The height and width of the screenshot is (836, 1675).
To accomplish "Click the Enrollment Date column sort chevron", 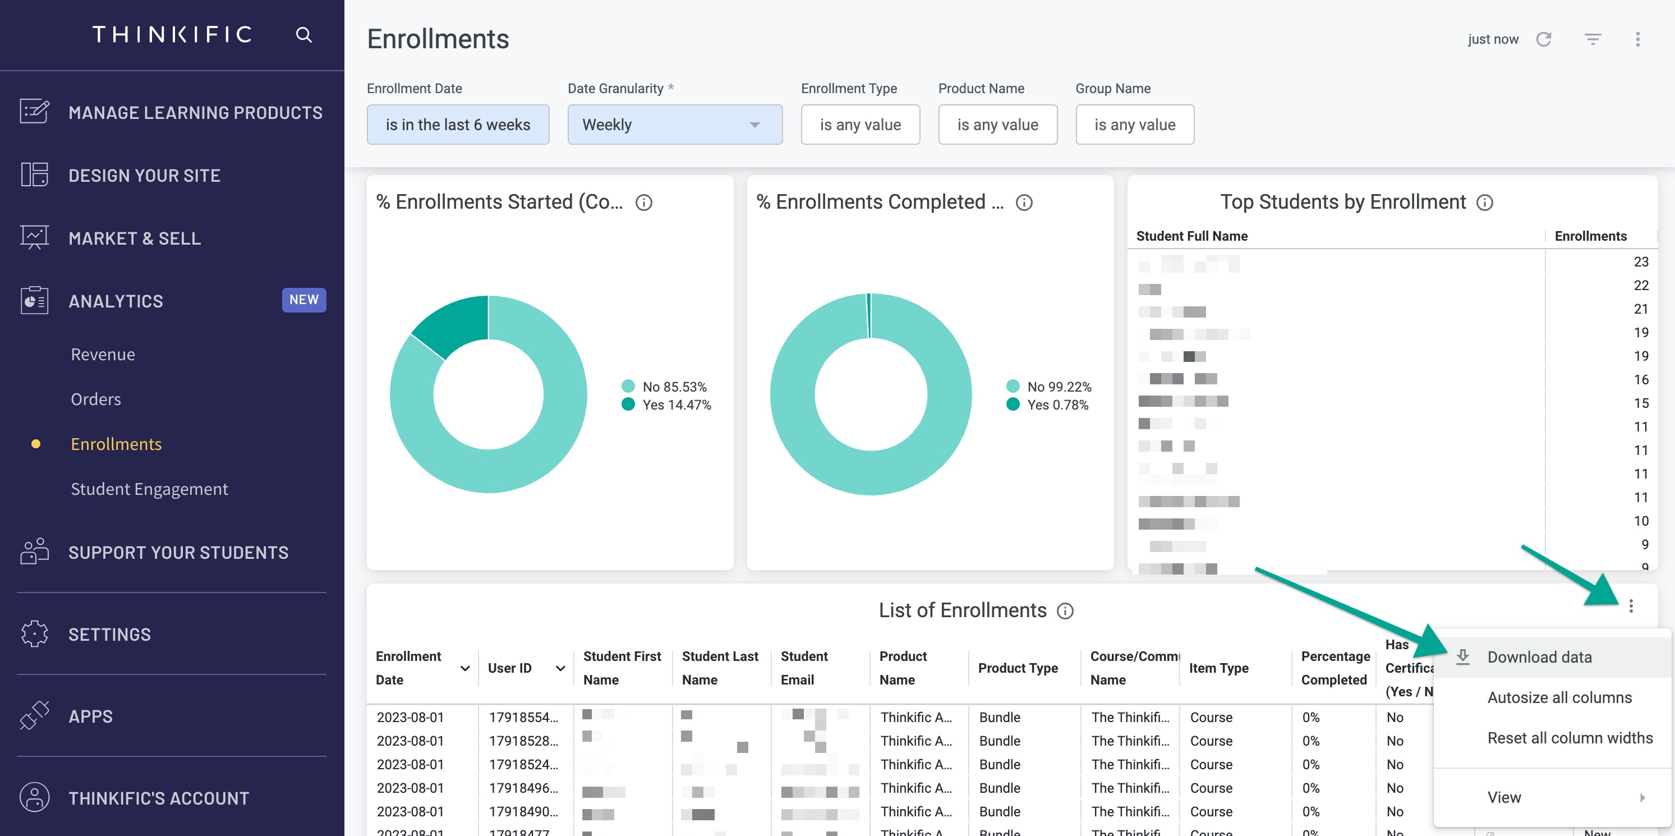I will point(464,668).
